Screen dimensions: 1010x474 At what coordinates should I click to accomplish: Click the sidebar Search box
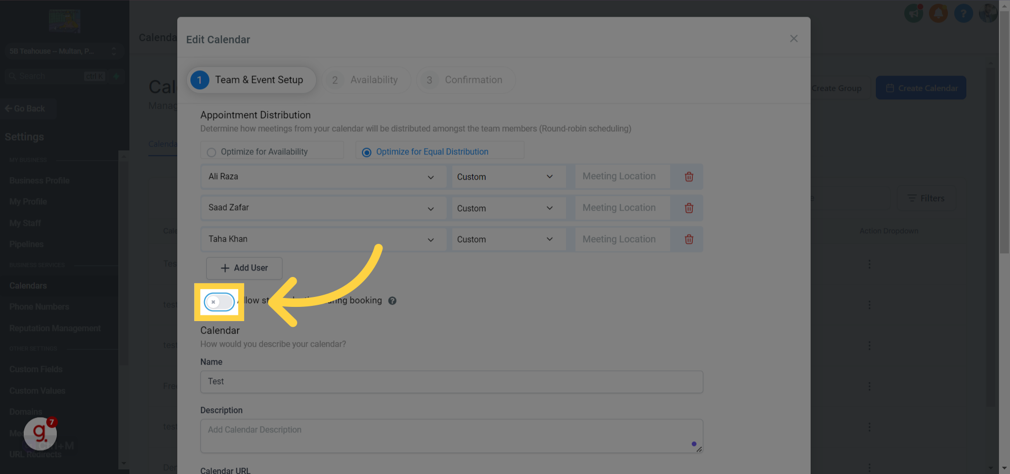point(55,76)
